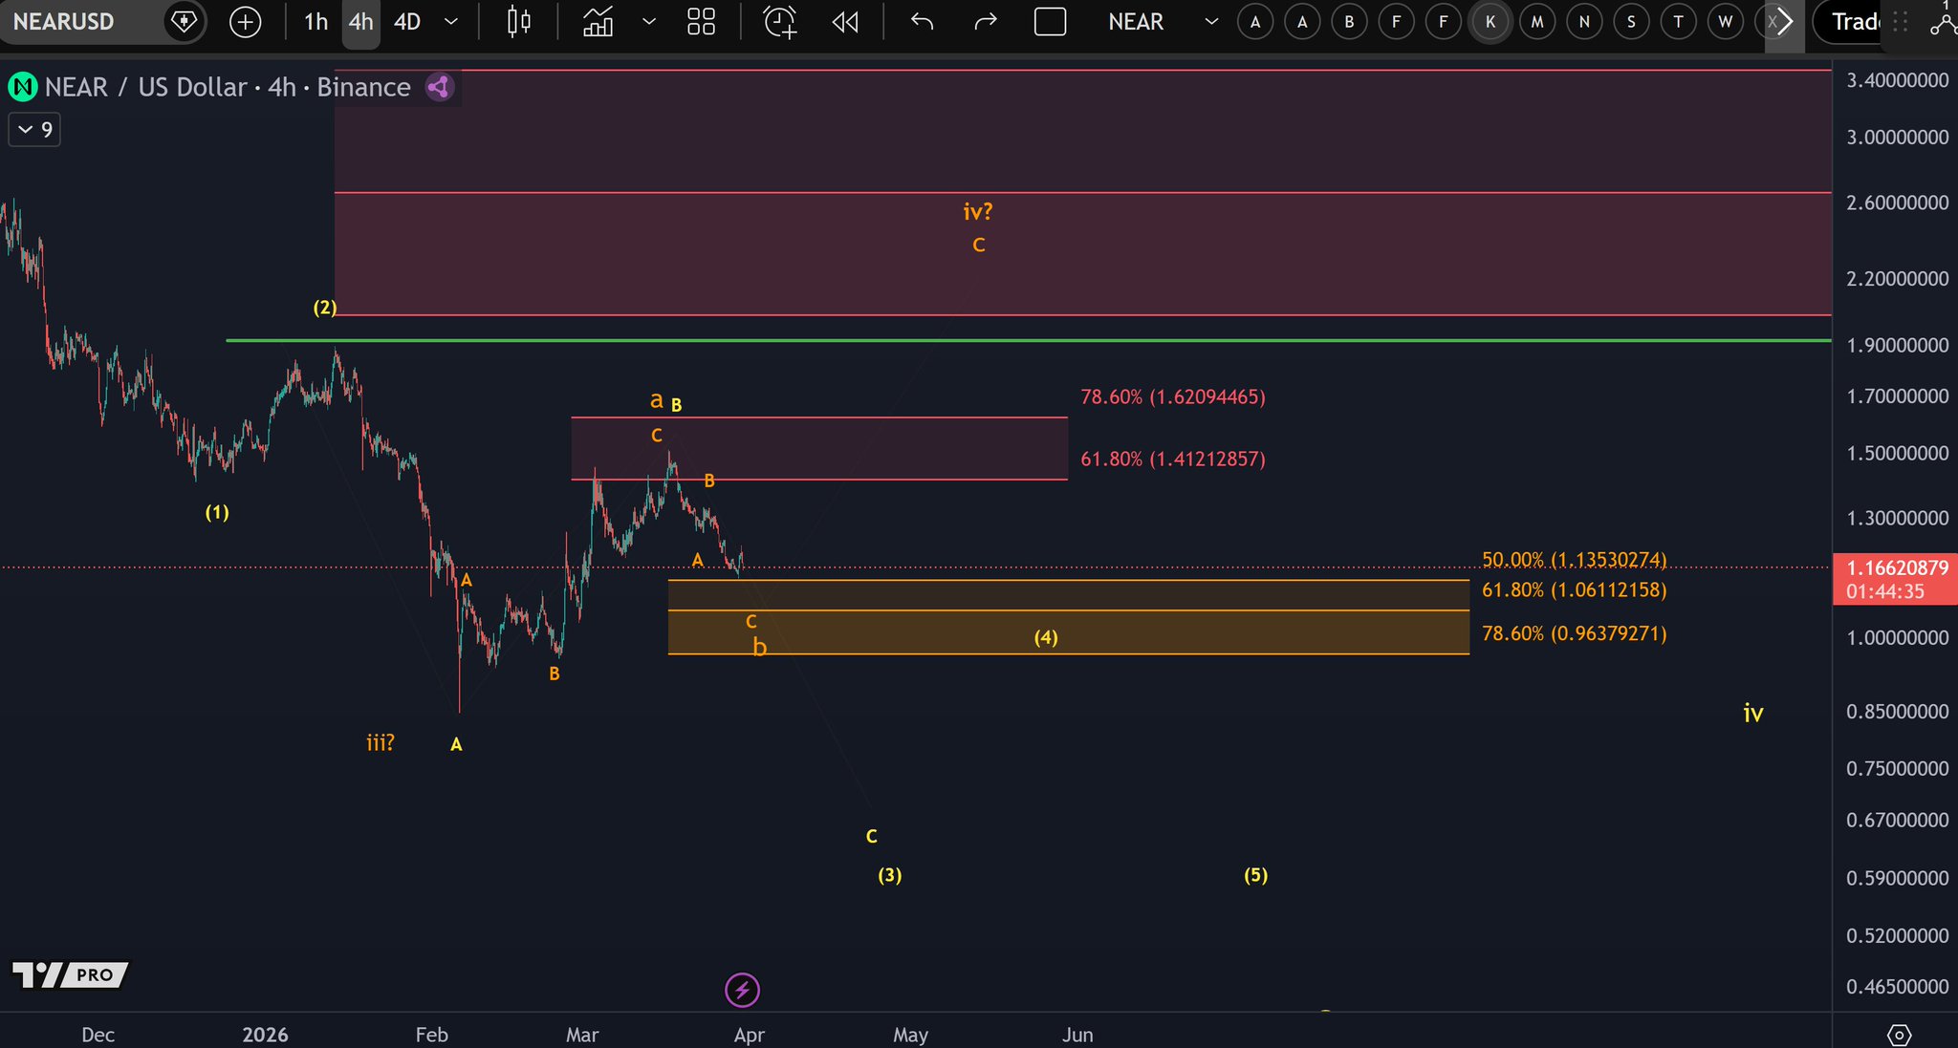This screenshot has width=1958, height=1048.
Task: Redo the last chart action
Action: pyautogui.click(x=985, y=21)
